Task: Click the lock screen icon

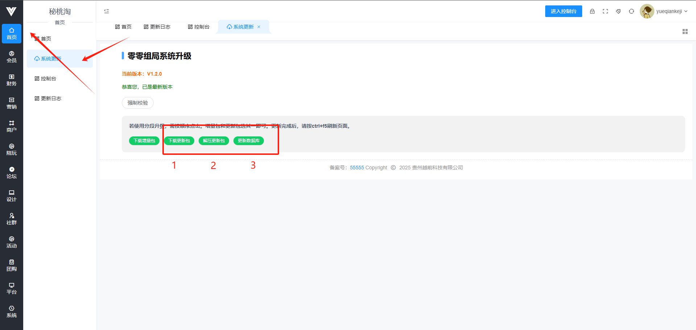Action: [x=592, y=11]
